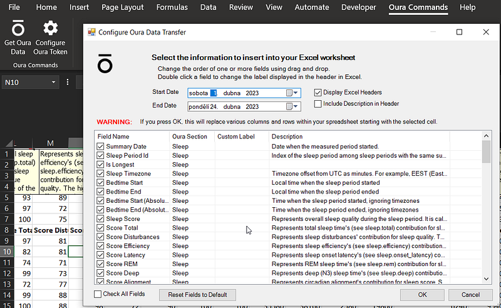Select cell M9 with value 81

tap(50, 241)
